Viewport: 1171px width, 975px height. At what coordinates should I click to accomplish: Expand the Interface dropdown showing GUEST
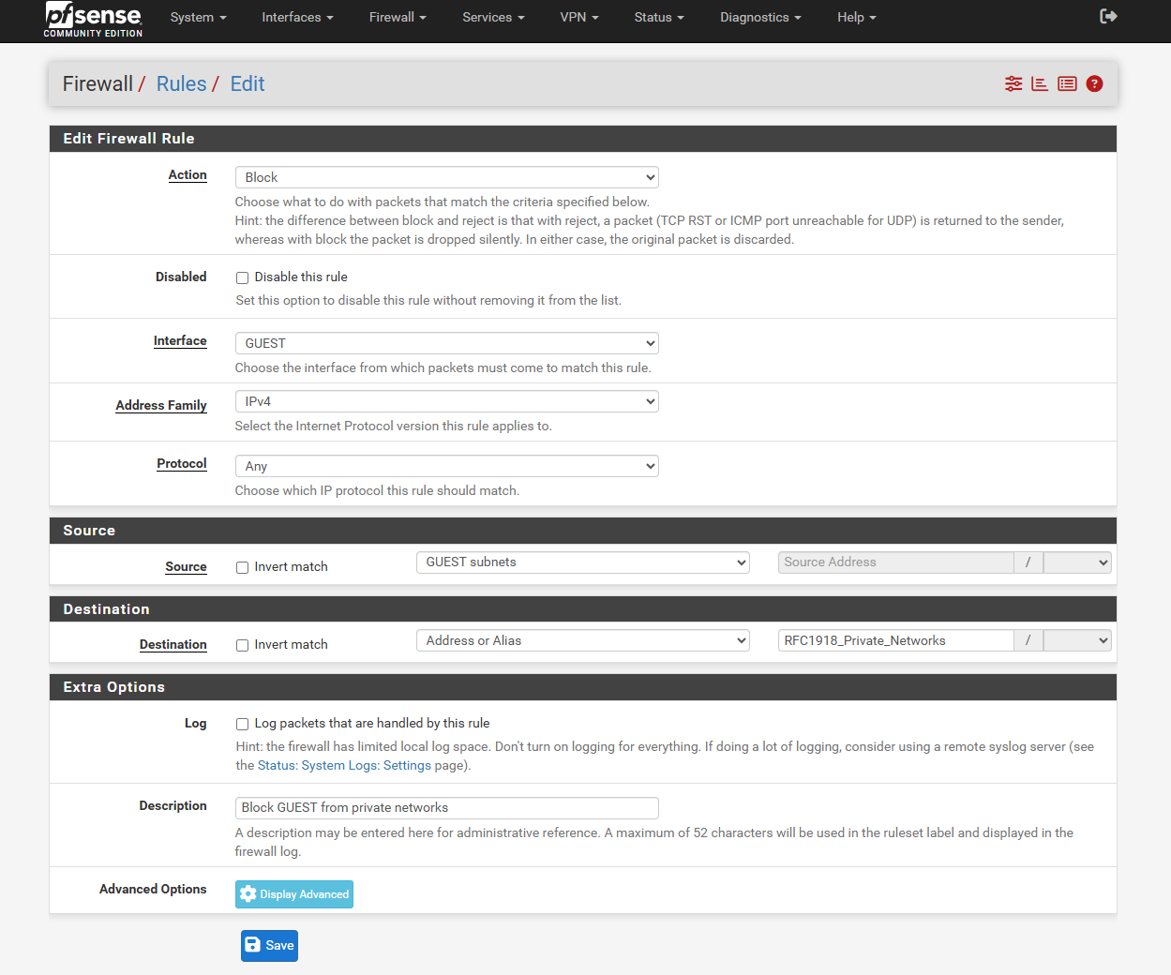[446, 343]
